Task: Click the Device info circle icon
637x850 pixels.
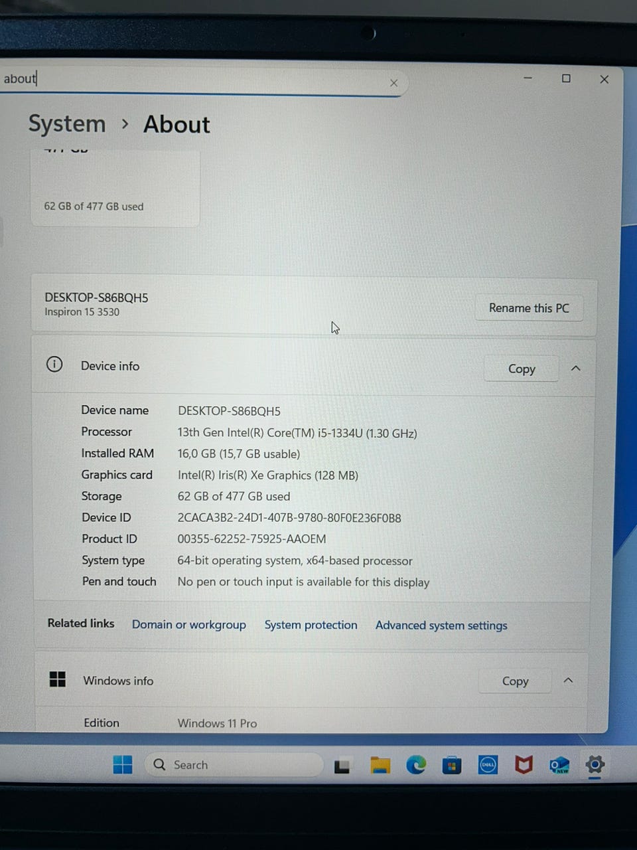Action: pyautogui.click(x=54, y=364)
